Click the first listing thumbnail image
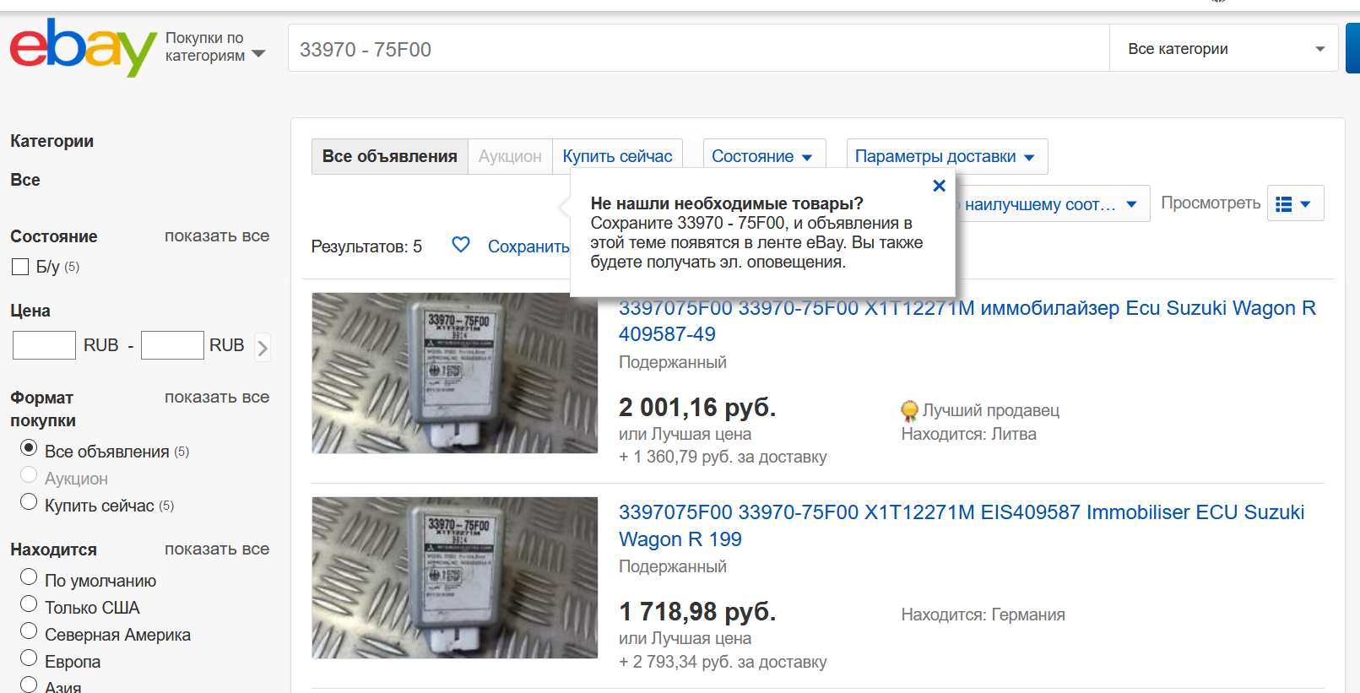Image resolution: width=1360 pixels, height=693 pixels. 455,373
